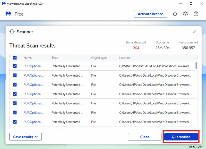Click the Scanner crosshair icon

[x=12, y=31]
